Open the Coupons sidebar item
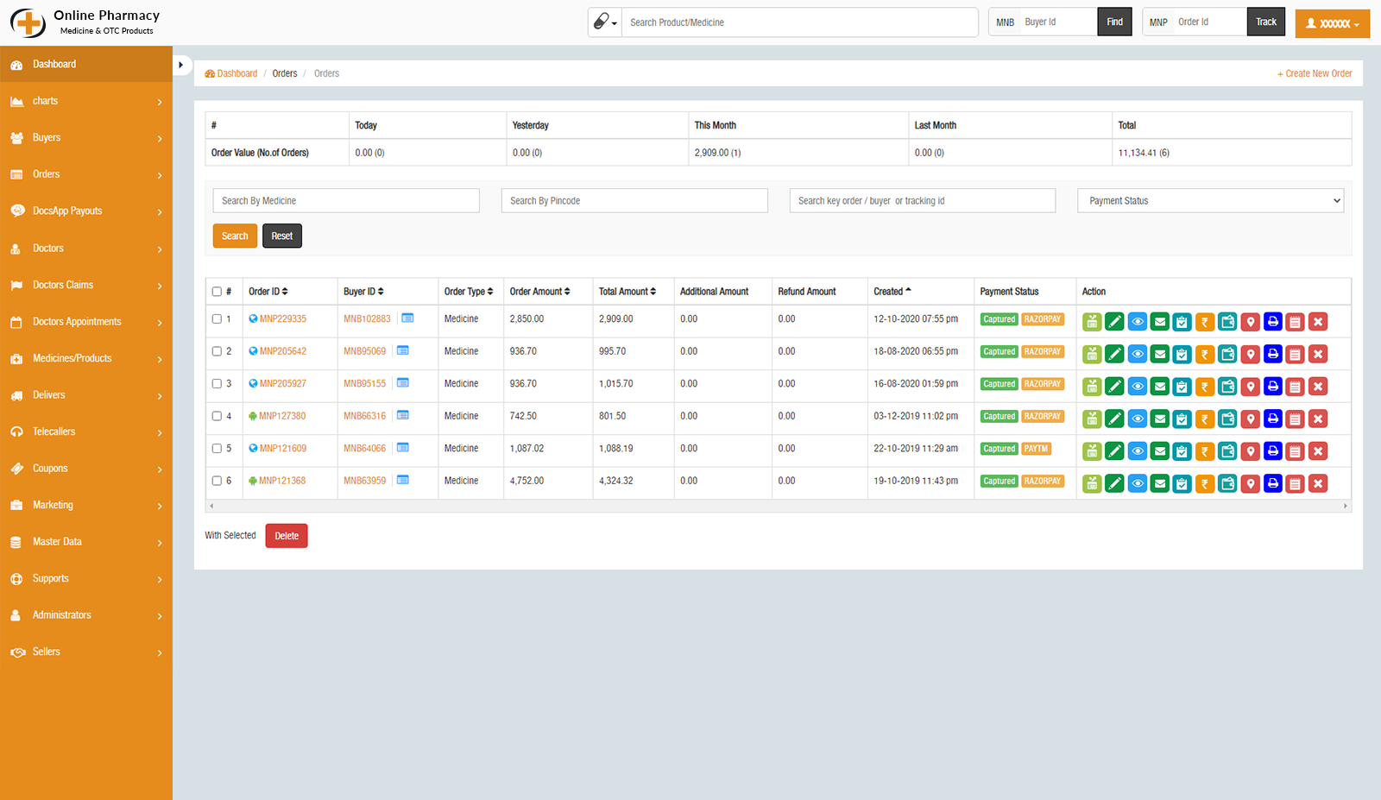This screenshot has width=1381, height=800. pos(86,469)
